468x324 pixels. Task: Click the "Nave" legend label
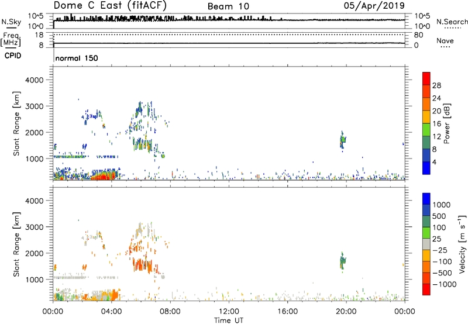pyautogui.click(x=445, y=40)
